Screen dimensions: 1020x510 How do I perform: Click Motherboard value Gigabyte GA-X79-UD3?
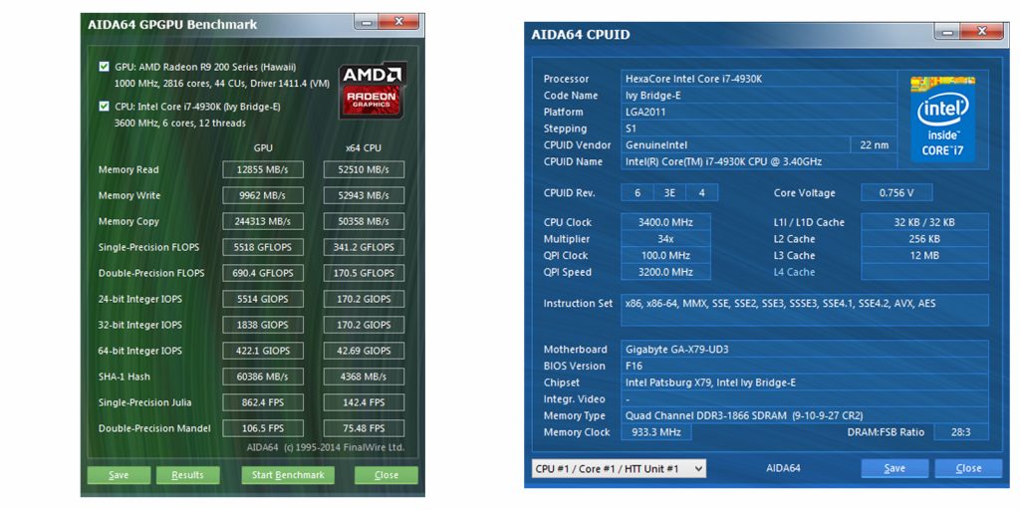click(x=805, y=350)
